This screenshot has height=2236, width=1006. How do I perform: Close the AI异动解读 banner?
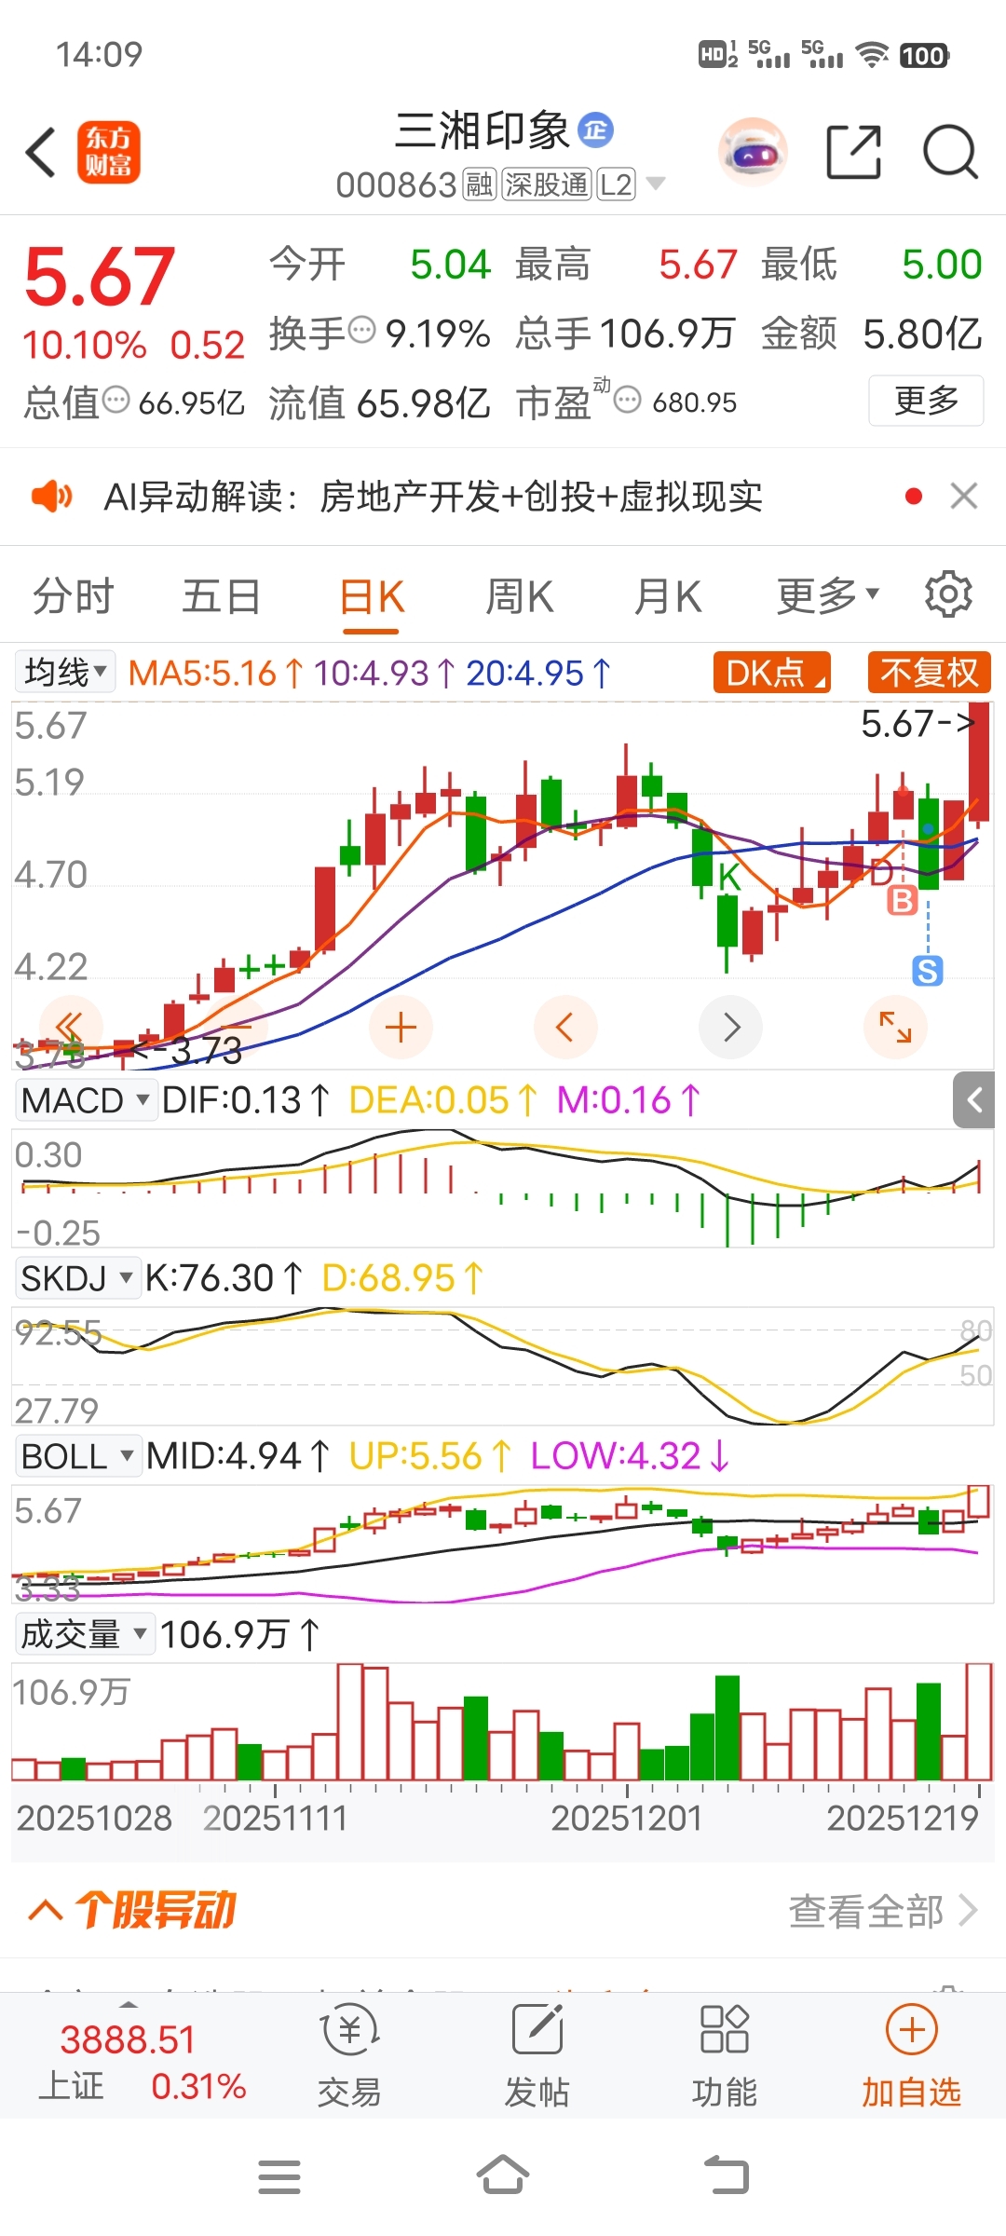click(964, 496)
